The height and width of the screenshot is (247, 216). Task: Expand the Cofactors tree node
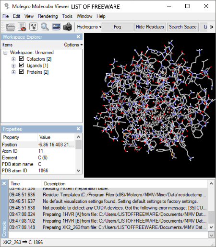click(x=13, y=59)
